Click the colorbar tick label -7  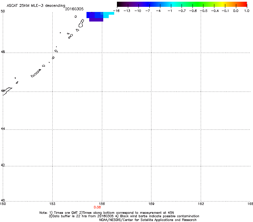coord(148,11)
